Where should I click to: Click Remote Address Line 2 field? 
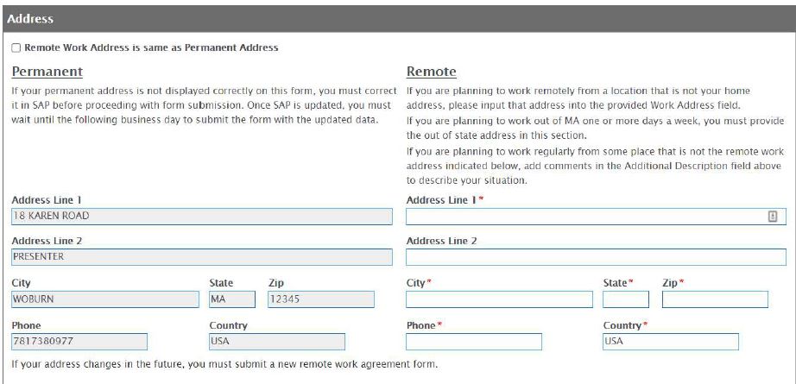coord(596,257)
